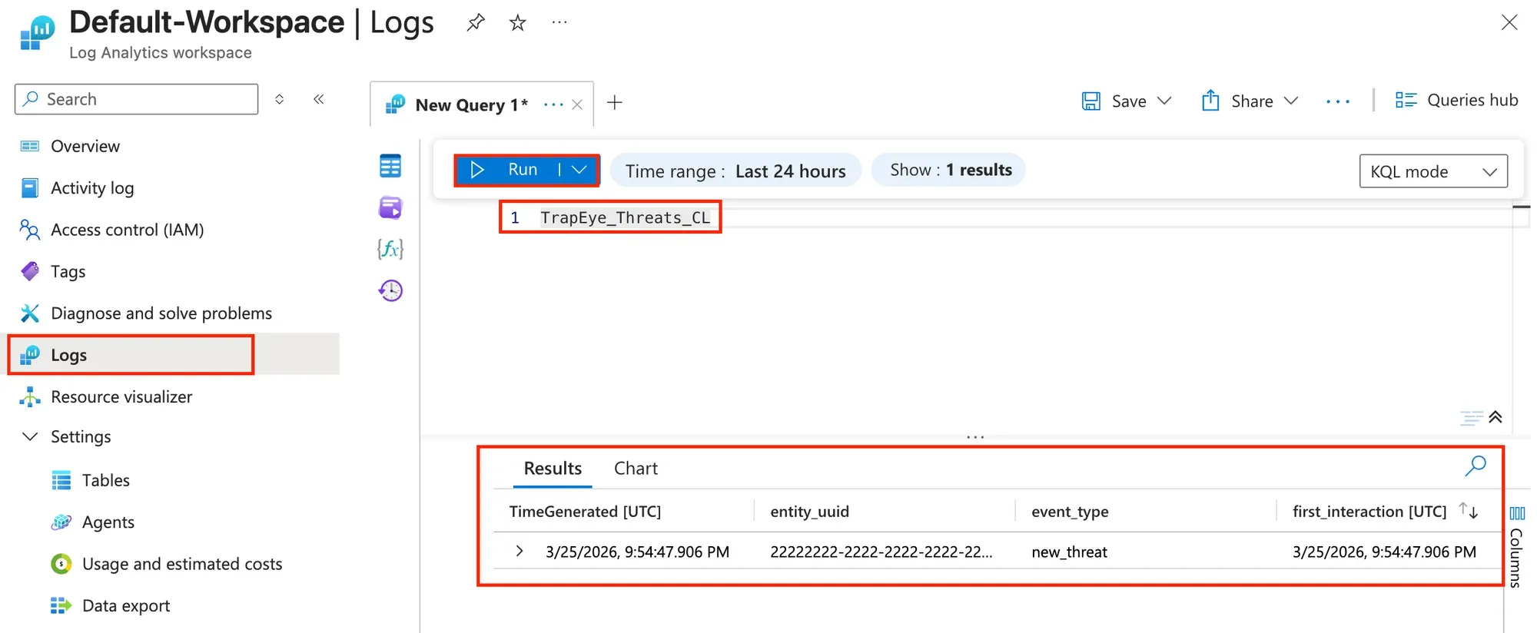1537x633 pixels.
Task: Open New Query 1 tab options ellipsis
Action: click(x=553, y=104)
